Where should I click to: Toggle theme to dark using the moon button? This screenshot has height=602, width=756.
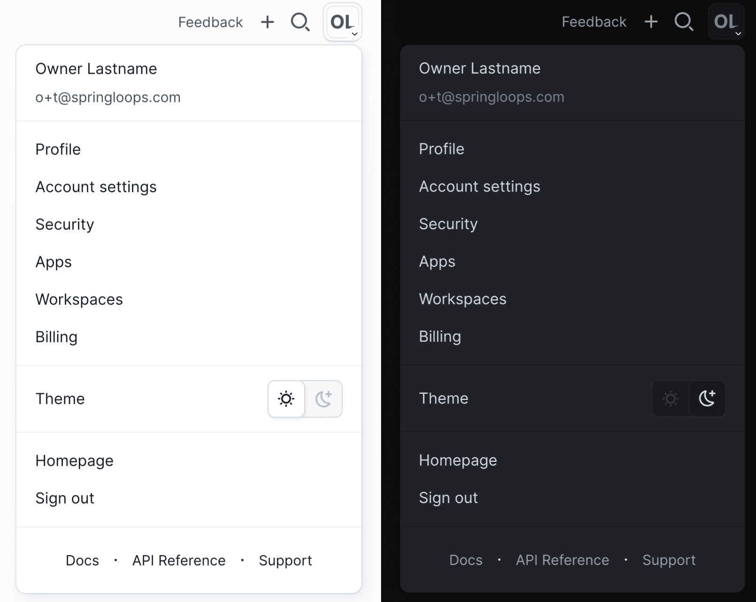point(324,399)
